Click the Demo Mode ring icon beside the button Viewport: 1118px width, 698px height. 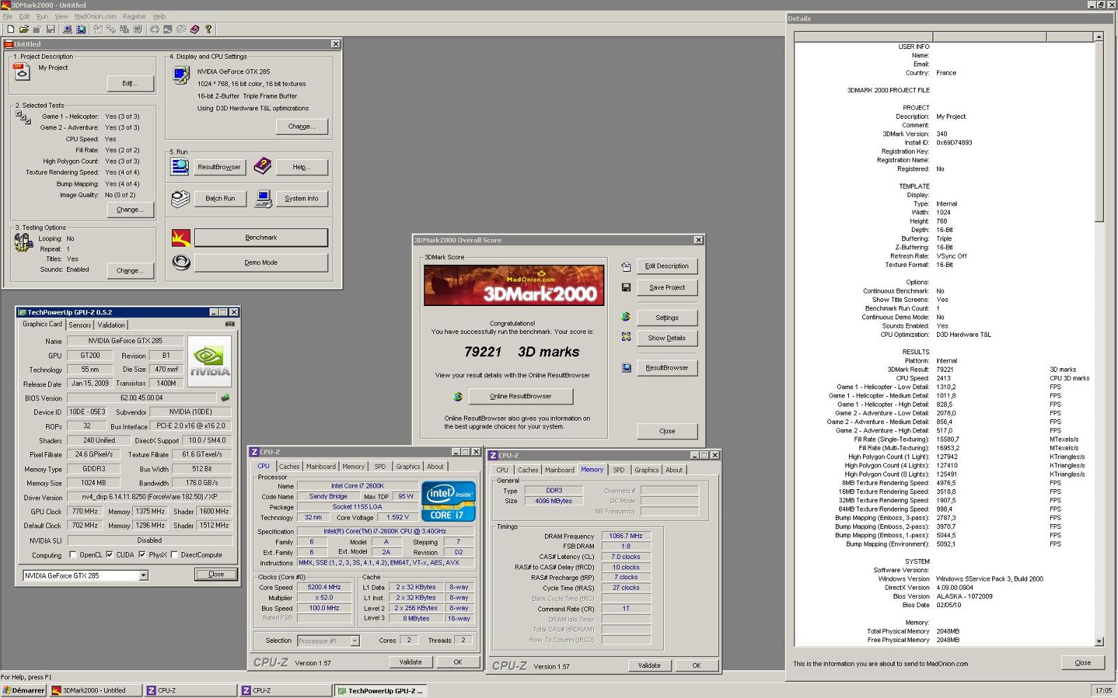[181, 263]
